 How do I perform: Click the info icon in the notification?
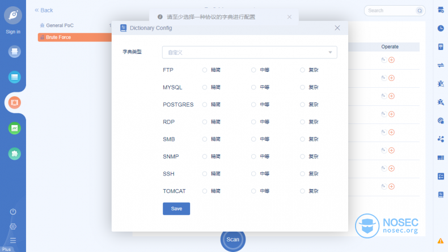(160, 17)
